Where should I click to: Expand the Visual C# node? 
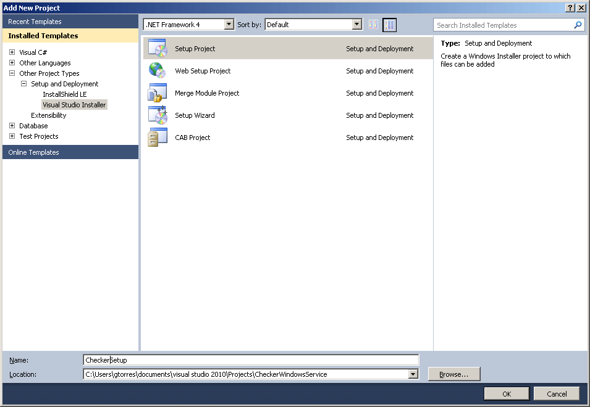pos(12,52)
